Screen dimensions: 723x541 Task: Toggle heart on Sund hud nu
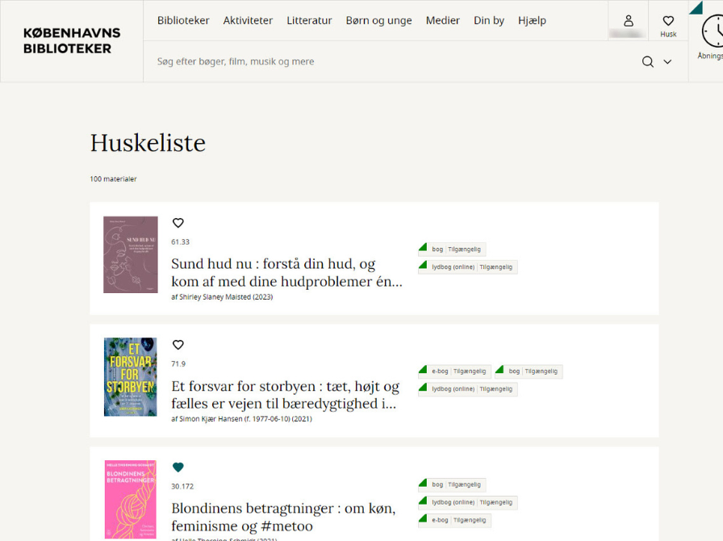click(178, 223)
